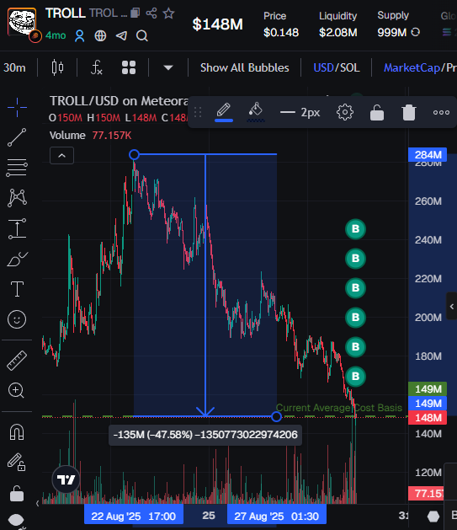Open the fx indicators menu
The width and height of the screenshot is (457, 530).
coord(96,67)
